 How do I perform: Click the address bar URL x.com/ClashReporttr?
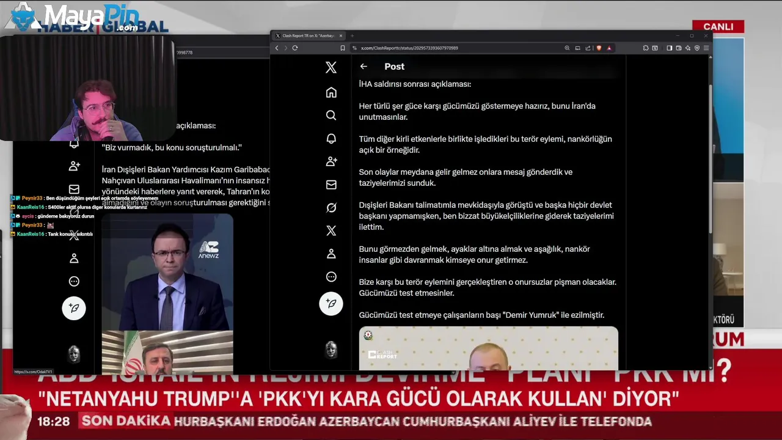(x=409, y=48)
